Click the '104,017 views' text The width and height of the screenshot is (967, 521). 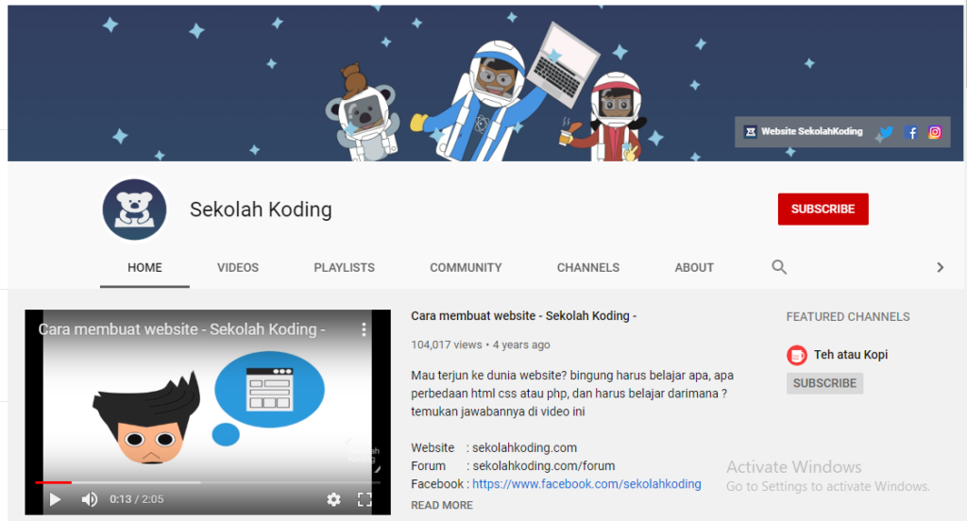tap(447, 345)
